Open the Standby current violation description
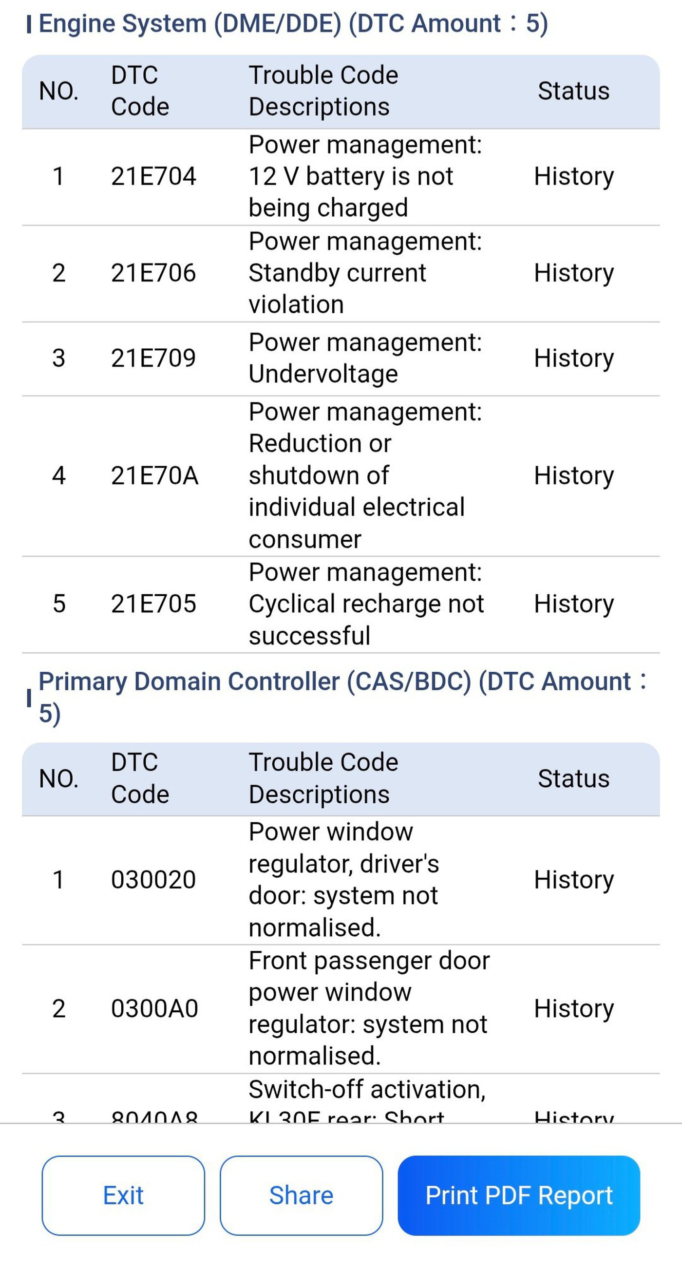The image size is (682, 1268). (x=365, y=273)
